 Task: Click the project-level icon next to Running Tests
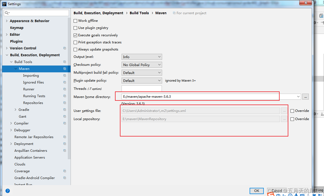[x=65, y=96]
